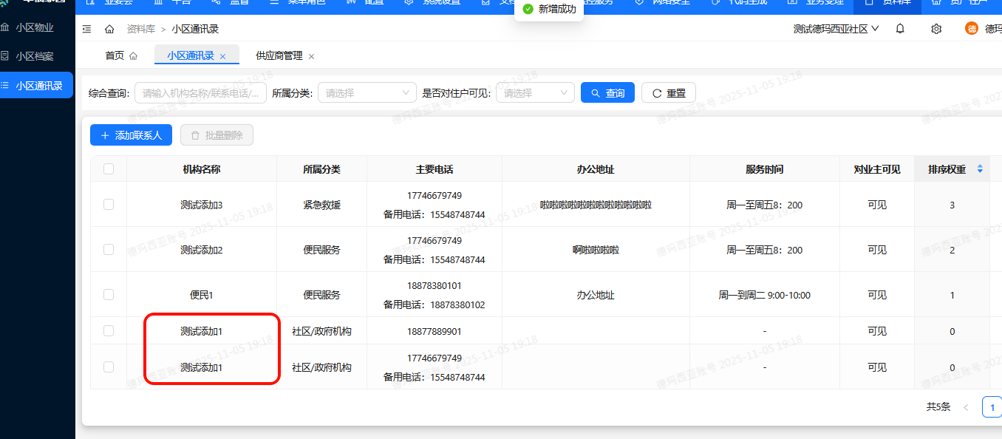Click the 查询 search button
Image resolution: width=1002 pixels, height=439 pixels.
pyautogui.click(x=607, y=93)
